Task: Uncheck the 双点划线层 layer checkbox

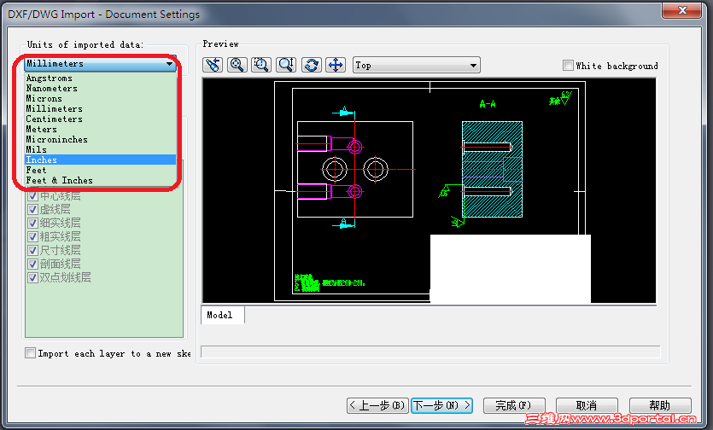Action: tap(32, 278)
